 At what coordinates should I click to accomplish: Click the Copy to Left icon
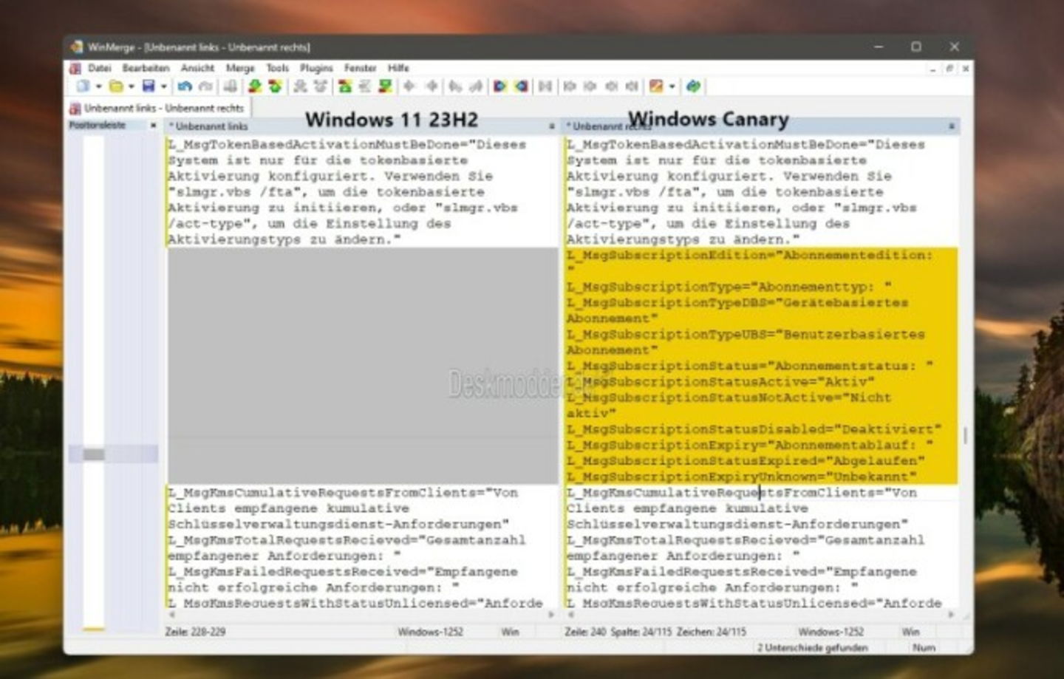pos(432,86)
